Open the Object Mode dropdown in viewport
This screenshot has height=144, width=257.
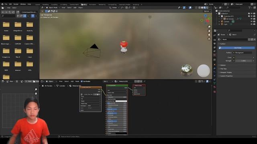53,8
